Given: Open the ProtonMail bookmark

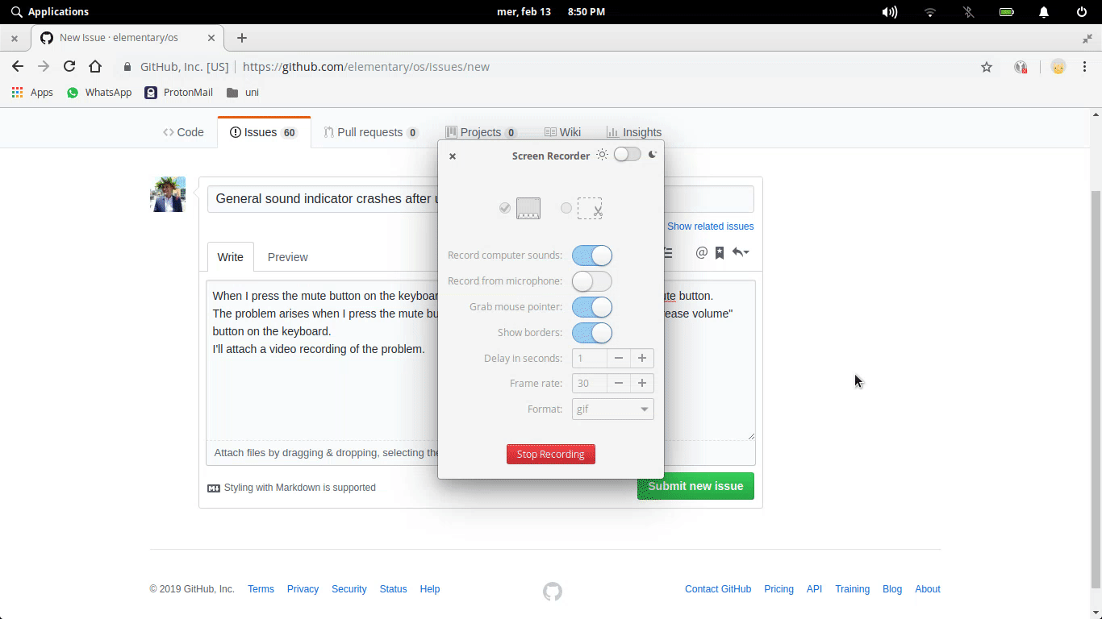Looking at the screenshot, I should tap(178, 93).
